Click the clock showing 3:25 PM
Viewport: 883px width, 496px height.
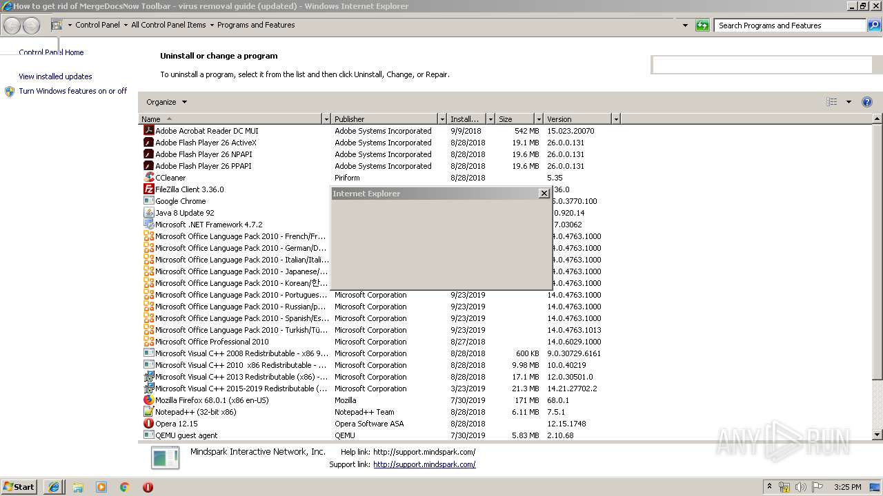tap(847, 487)
